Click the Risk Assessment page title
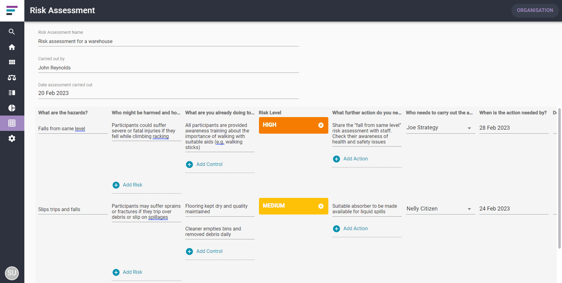 tap(62, 10)
